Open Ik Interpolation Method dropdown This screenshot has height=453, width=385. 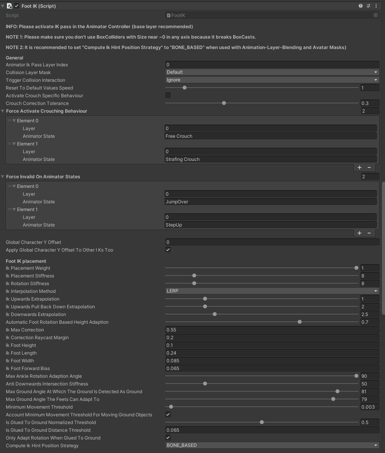pyautogui.click(x=272, y=291)
